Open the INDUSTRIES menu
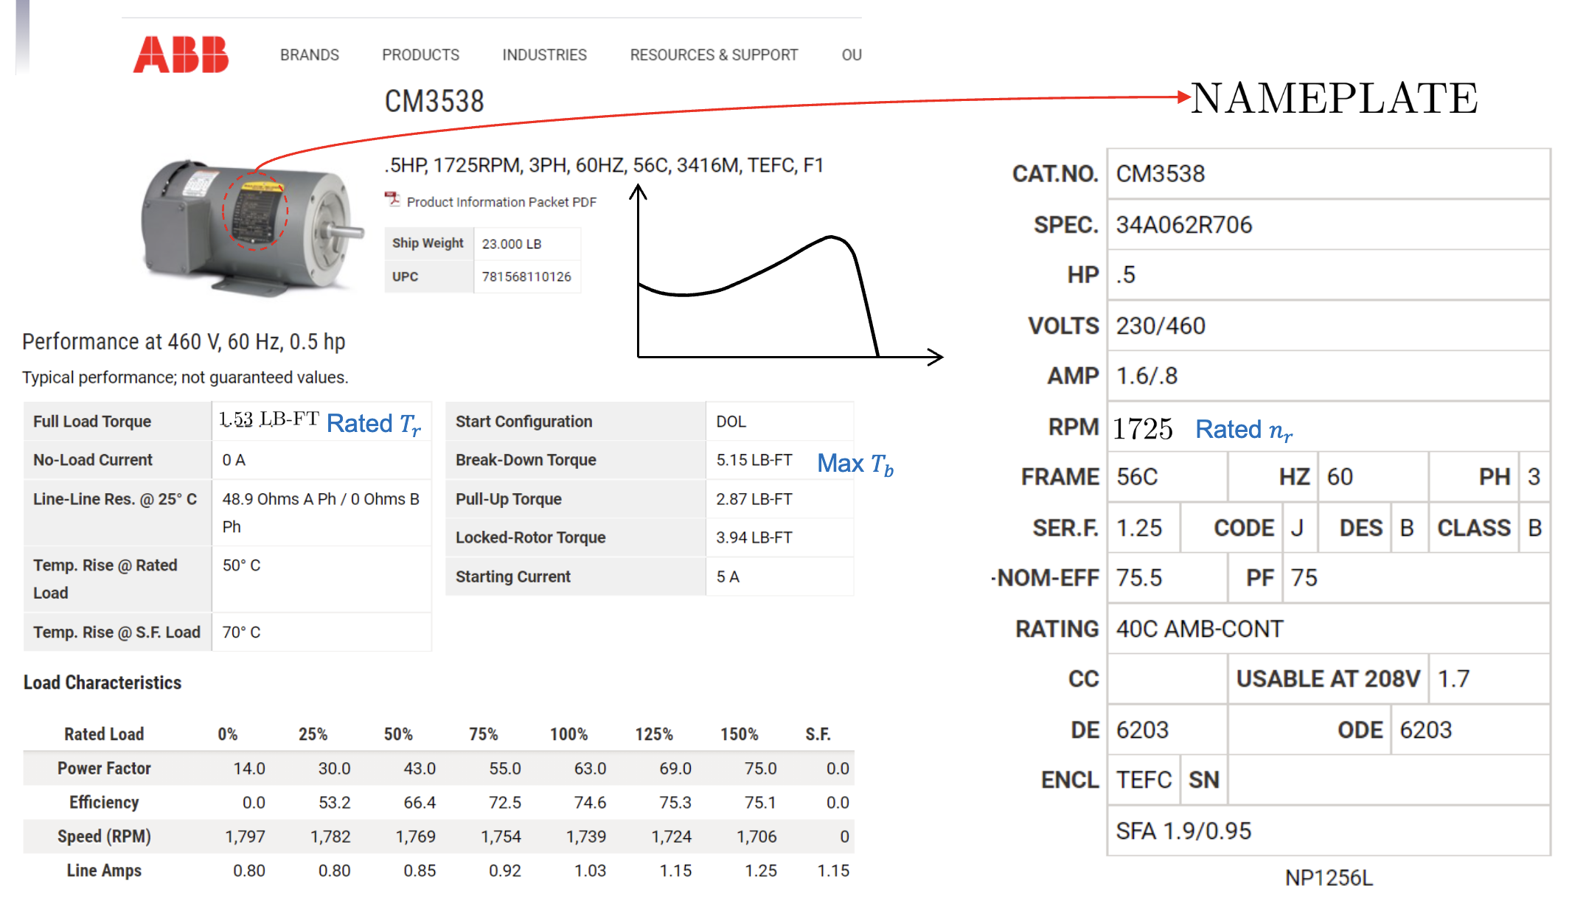1569x920 pixels. point(544,55)
